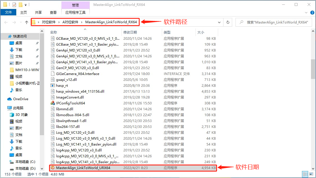Open OneDrive in the navigation pane
Screen dimensions: 316x178
[20, 99]
